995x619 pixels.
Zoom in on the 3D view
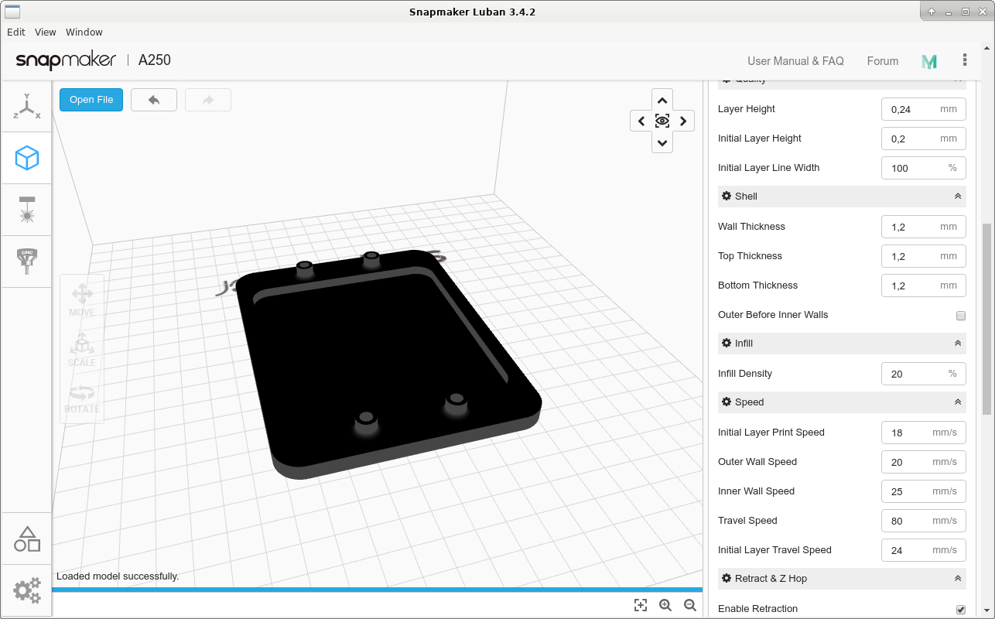pyautogui.click(x=665, y=606)
